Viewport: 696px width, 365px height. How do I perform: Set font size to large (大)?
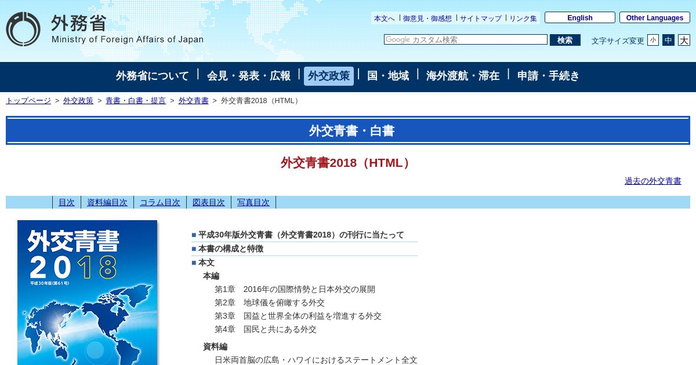tap(684, 40)
